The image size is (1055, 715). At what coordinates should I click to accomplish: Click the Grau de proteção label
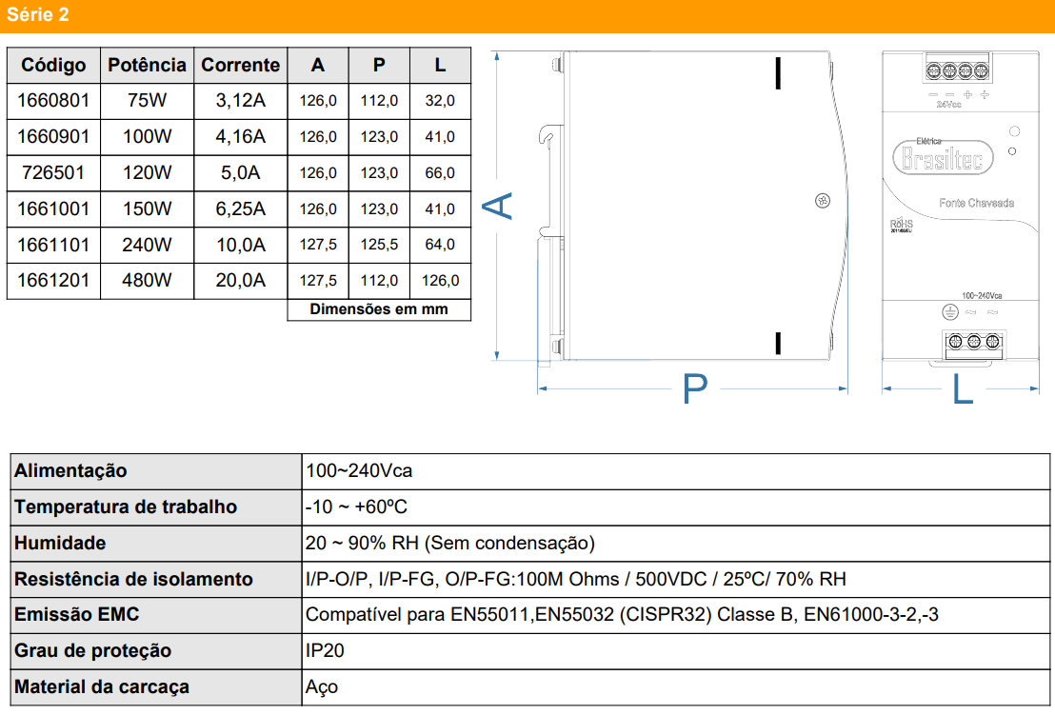(x=93, y=651)
